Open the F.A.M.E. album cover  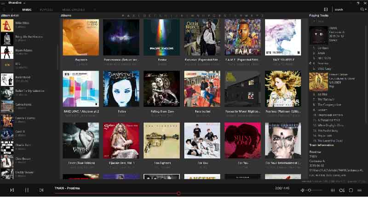click(x=242, y=37)
